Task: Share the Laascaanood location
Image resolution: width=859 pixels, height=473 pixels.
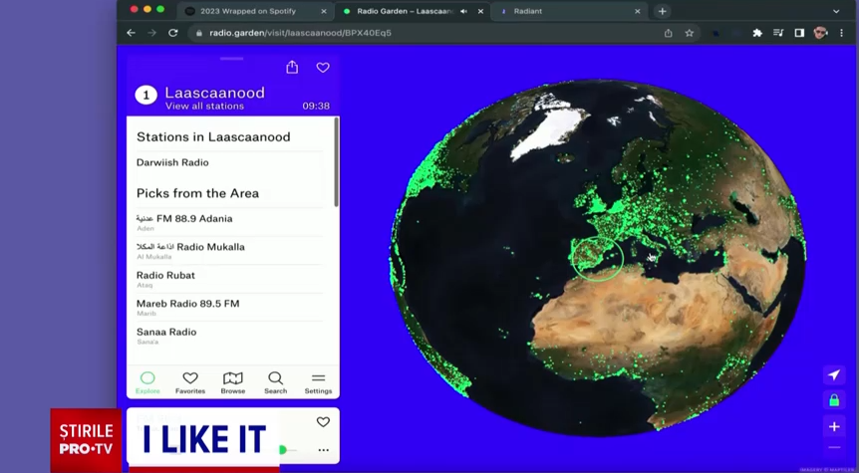Action: point(292,67)
